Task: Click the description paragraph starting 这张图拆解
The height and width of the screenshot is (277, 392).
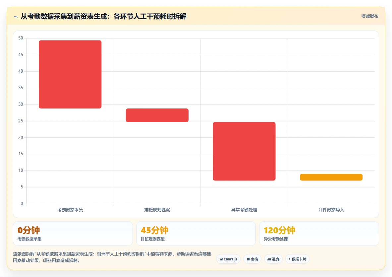Action: click(x=112, y=257)
